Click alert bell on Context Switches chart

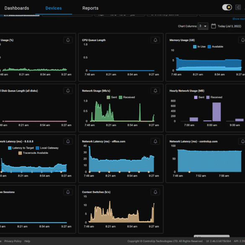[x=155, y=192]
